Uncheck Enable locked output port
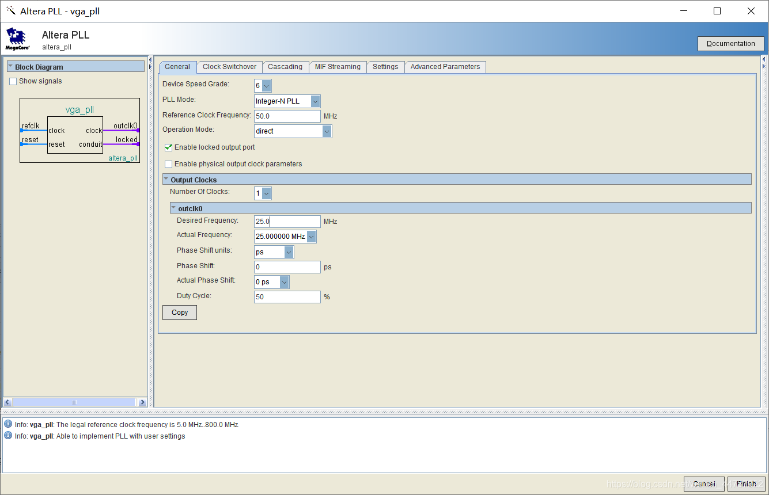769x495 pixels. (x=169, y=147)
